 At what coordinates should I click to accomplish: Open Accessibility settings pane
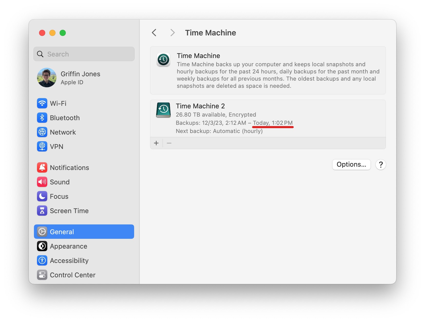point(69,261)
